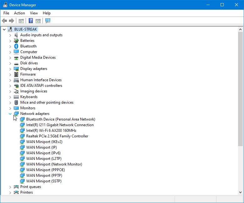Click the icon for Realtek PCIe 2.5GbE Family Controller
The height and width of the screenshot is (203, 244).
coord(22,136)
